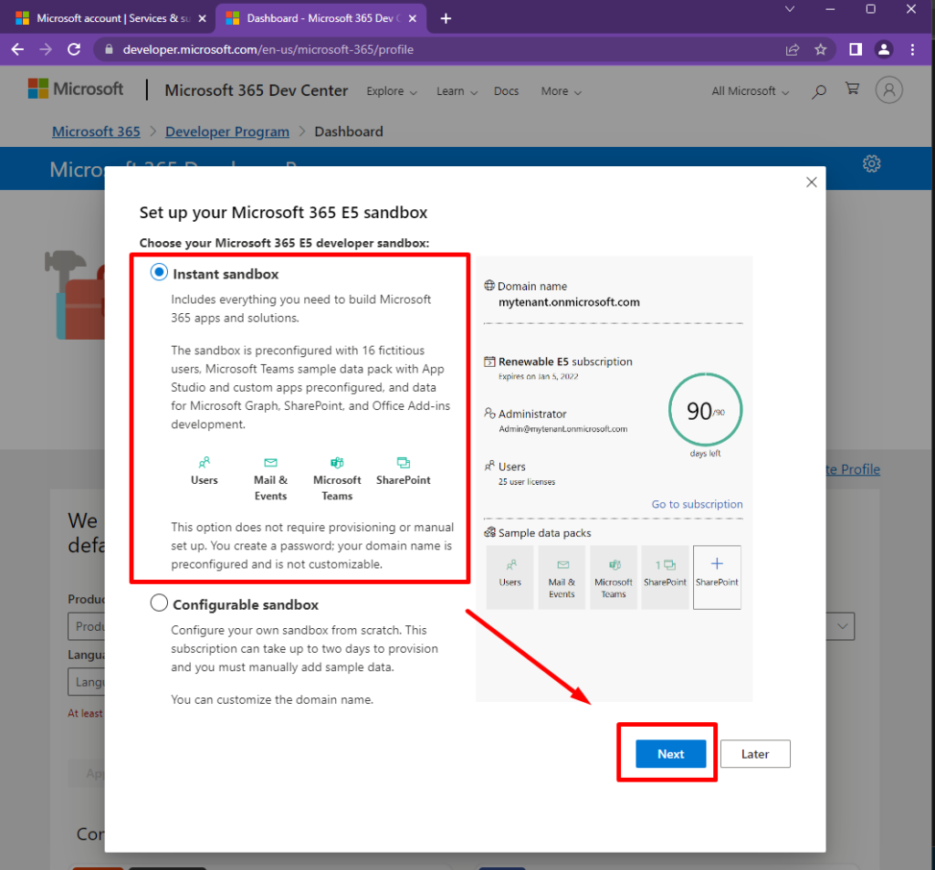Open the dashboard settings gear
The width and height of the screenshot is (935, 870).
point(871,164)
